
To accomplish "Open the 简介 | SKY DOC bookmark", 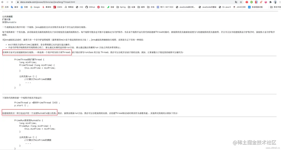I will pyautogui.click(x=165, y=7).
